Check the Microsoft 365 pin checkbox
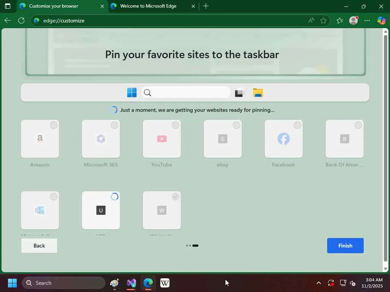 [x=115, y=125]
